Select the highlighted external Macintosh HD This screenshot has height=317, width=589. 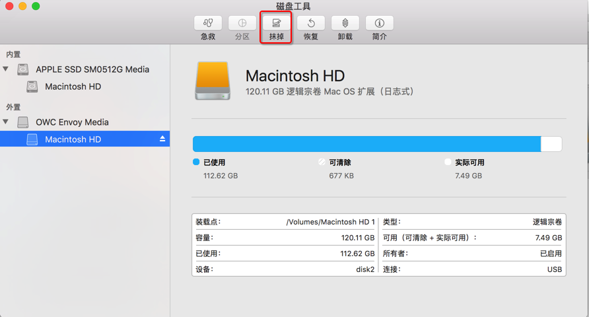coord(73,139)
